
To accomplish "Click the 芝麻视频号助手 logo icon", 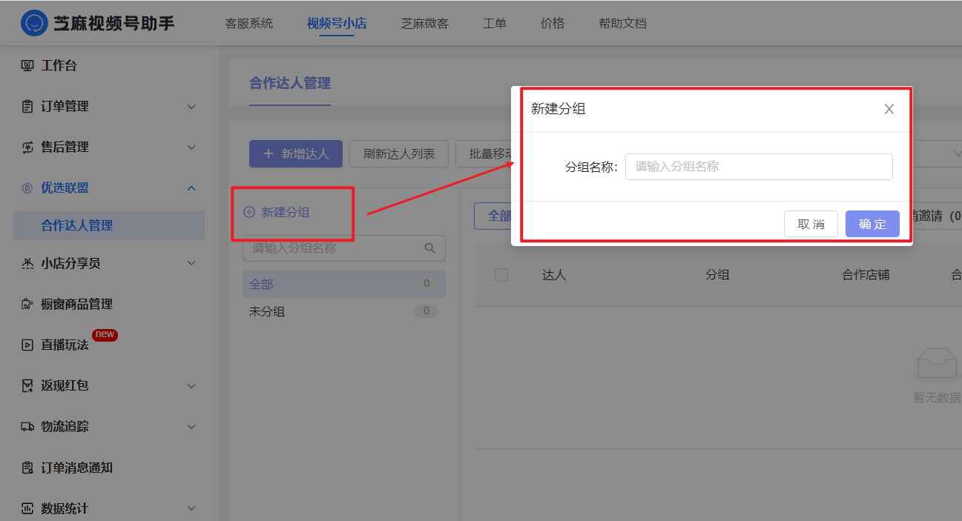I will pyautogui.click(x=33, y=23).
